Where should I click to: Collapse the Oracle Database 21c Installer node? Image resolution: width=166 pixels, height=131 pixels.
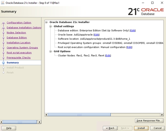click(x=46, y=22)
